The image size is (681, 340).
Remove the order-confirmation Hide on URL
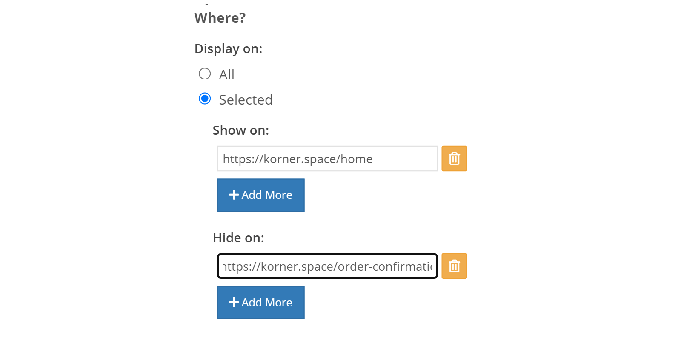click(x=454, y=266)
